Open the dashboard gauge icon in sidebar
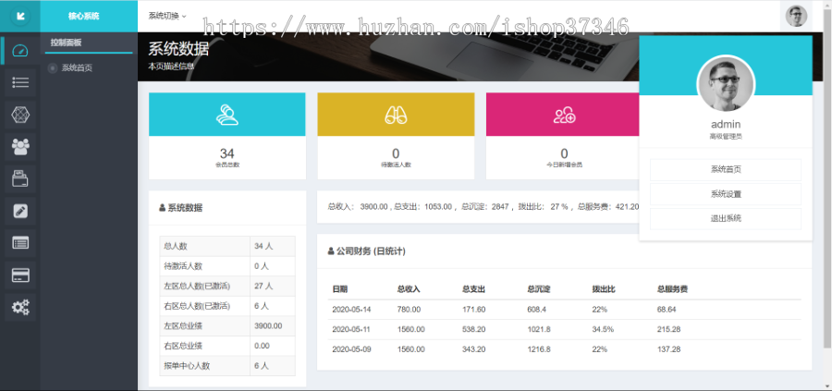Screen dimensions: 832x391 (x=20, y=51)
